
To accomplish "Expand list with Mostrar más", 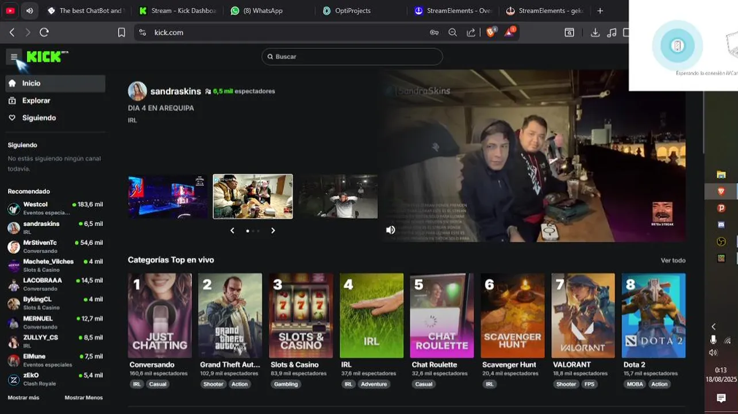I will (x=24, y=397).
